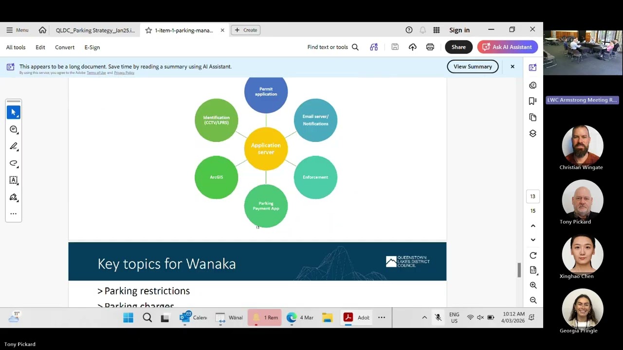Open the weather widget showing 11°

pos(14,317)
